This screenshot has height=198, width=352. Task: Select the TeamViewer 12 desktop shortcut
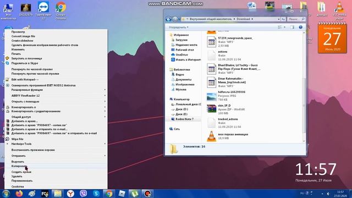pyautogui.click(x=43, y=10)
